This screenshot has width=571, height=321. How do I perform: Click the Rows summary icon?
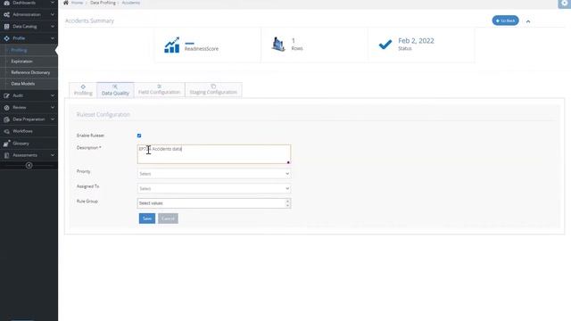click(x=278, y=45)
